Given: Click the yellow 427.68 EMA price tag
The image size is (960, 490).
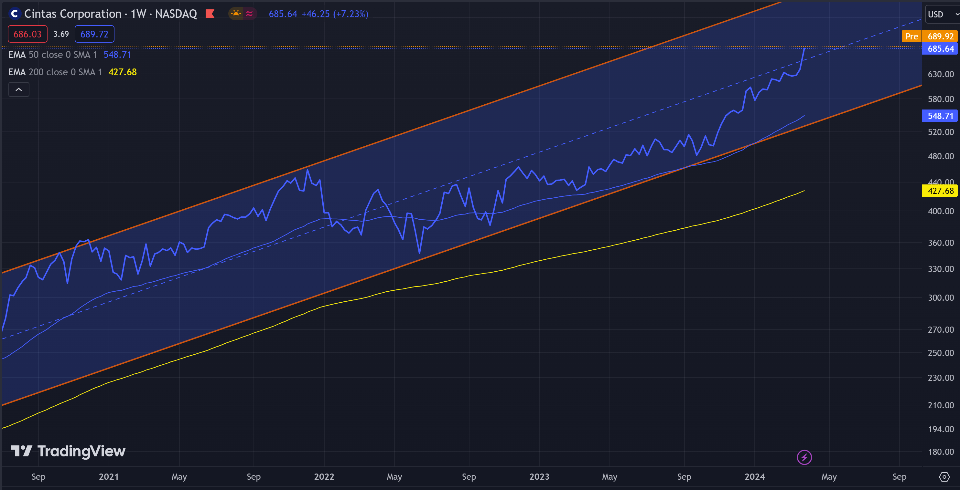Looking at the screenshot, I should pos(940,191).
